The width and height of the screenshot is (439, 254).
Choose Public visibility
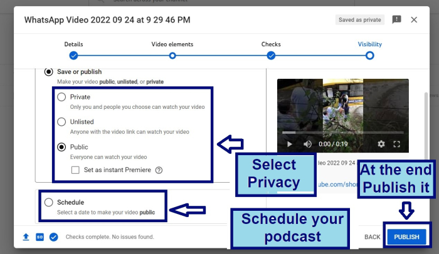pyautogui.click(x=61, y=147)
